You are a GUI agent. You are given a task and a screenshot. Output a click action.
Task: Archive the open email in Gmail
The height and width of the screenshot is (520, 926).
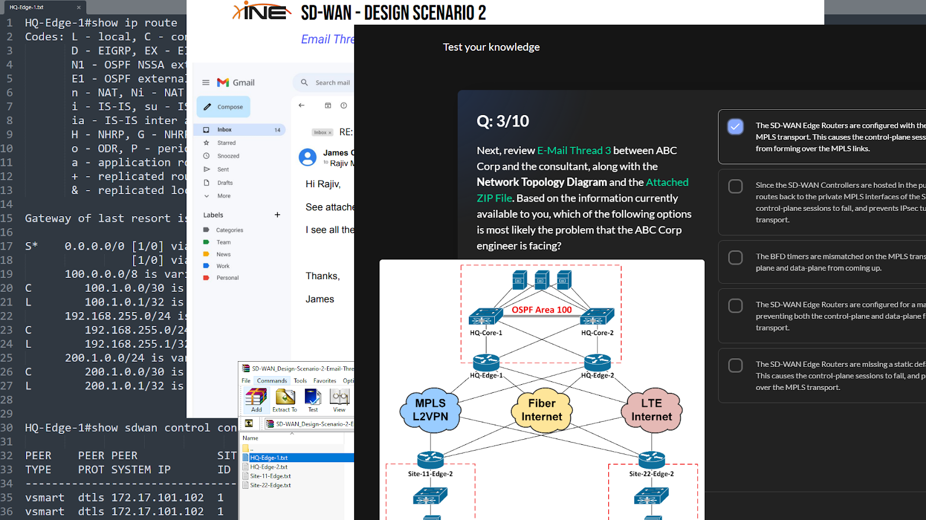328,105
